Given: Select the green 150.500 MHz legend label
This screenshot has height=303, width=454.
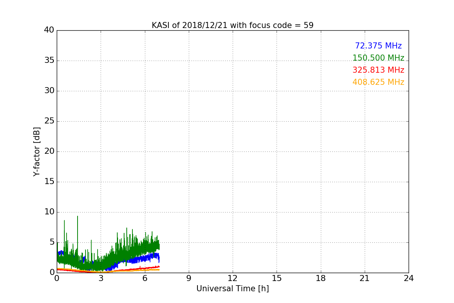Looking at the screenshot, I should point(378,58).
